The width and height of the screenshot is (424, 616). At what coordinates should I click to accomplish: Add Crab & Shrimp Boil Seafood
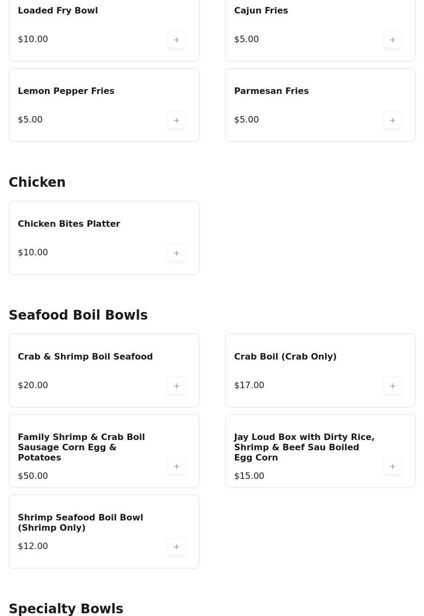pos(176,385)
